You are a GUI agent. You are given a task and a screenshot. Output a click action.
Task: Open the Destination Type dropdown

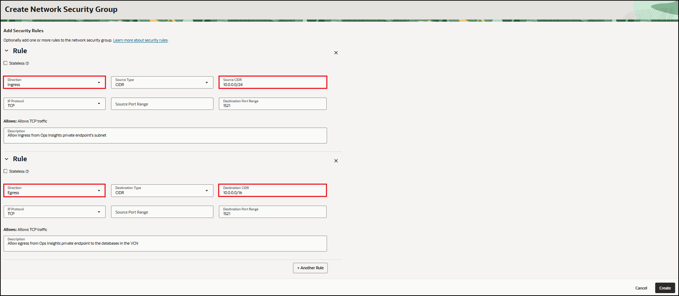coord(162,190)
